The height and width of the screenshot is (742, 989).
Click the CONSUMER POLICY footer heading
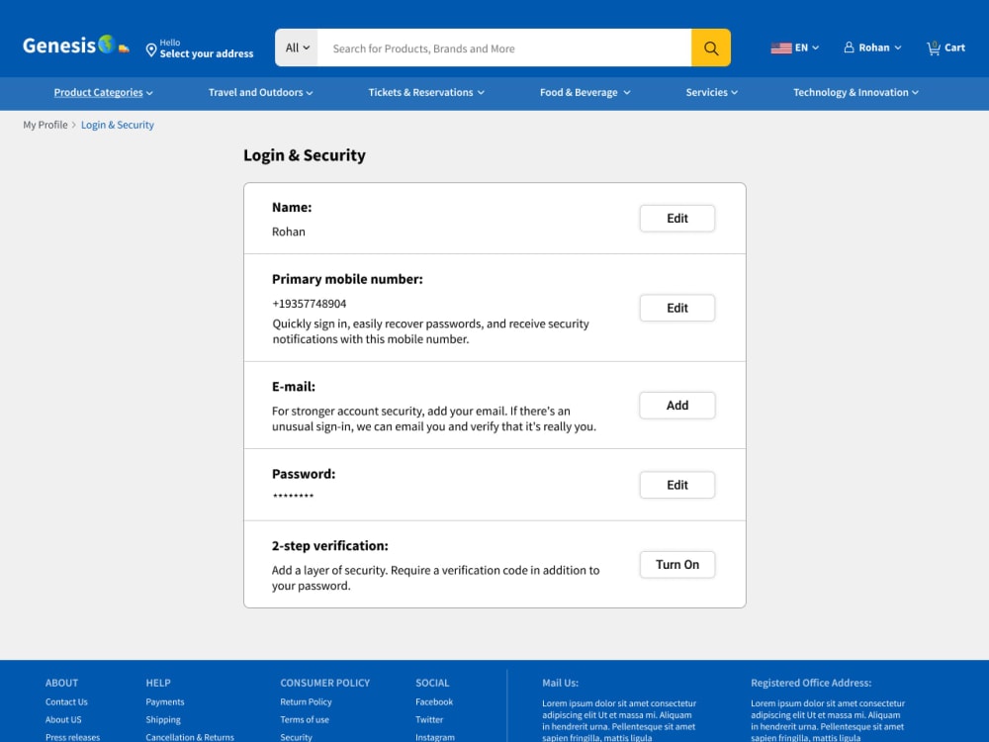pos(324,683)
